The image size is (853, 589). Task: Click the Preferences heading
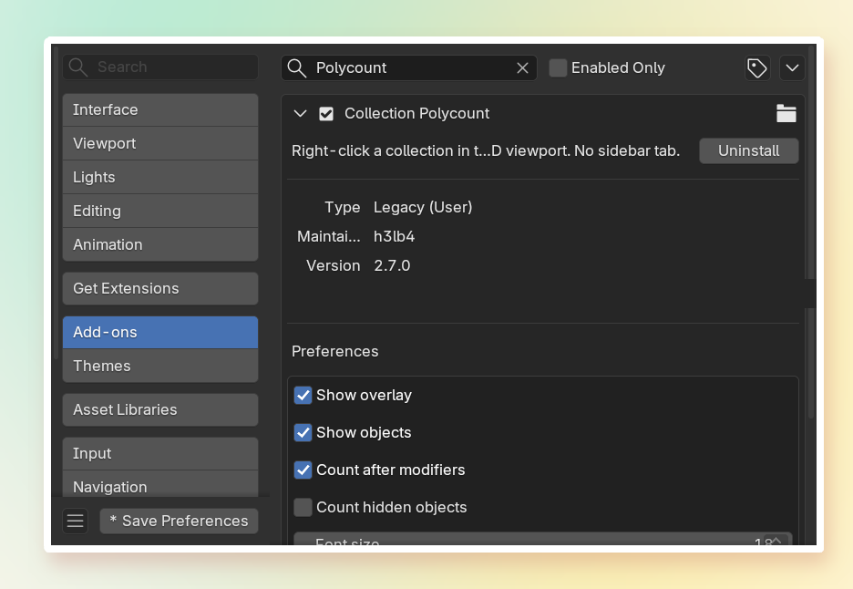(335, 352)
